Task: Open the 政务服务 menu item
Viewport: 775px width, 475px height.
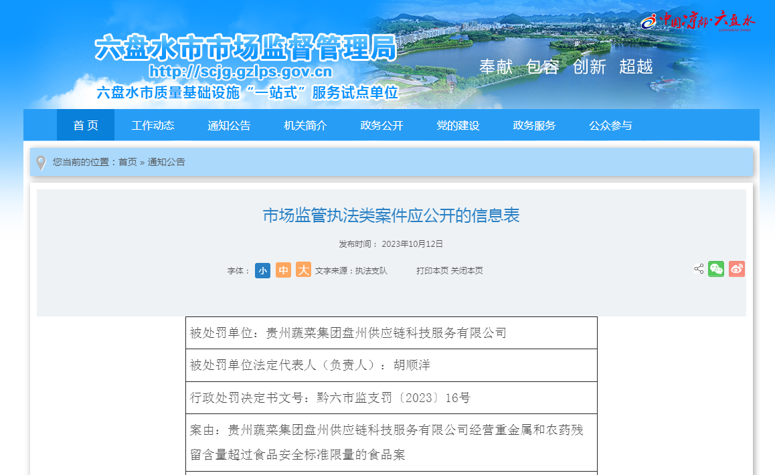Action: 534,126
